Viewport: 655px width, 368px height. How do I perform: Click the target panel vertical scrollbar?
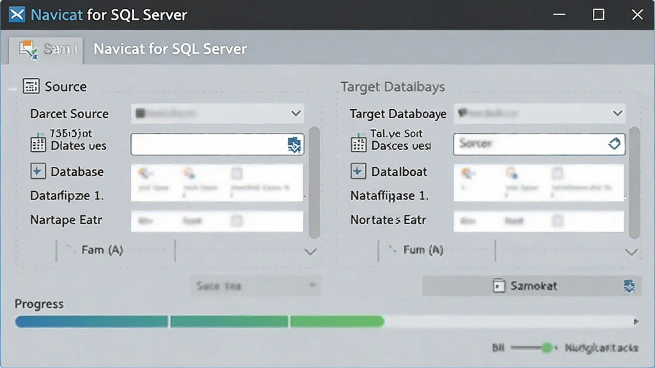pyautogui.click(x=635, y=182)
